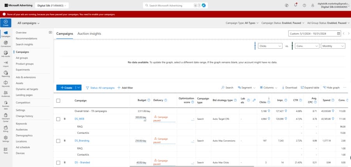Screen dimensions: 351x167
Task: Click Status: All campaigns filter
Action: tap(100, 88)
